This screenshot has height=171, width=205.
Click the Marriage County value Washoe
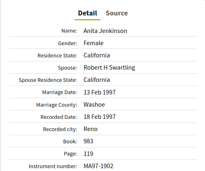click(x=94, y=105)
